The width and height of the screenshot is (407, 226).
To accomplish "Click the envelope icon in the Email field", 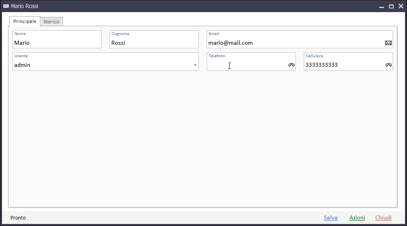I will pyautogui.click(x=388, y=43).
